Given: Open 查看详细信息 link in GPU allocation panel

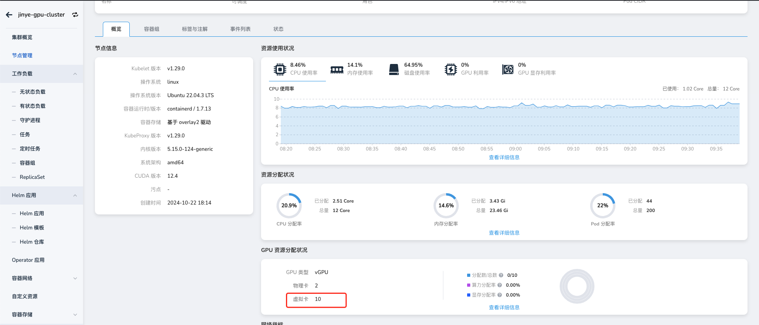Looking at the screenshot, I should pyautogui.click(x=504, y=308).
